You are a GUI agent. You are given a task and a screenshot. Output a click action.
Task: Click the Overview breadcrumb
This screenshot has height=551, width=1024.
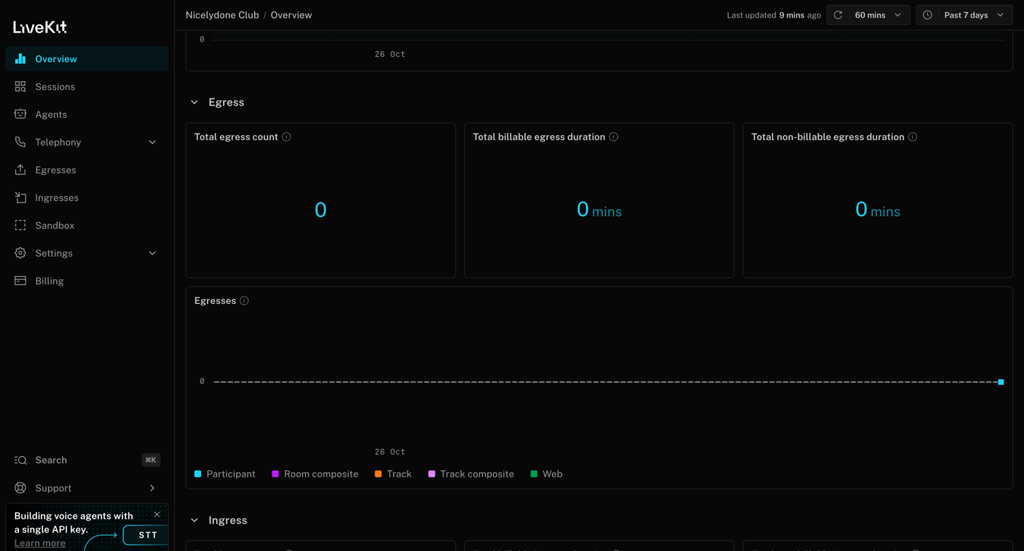pos(291,15)
